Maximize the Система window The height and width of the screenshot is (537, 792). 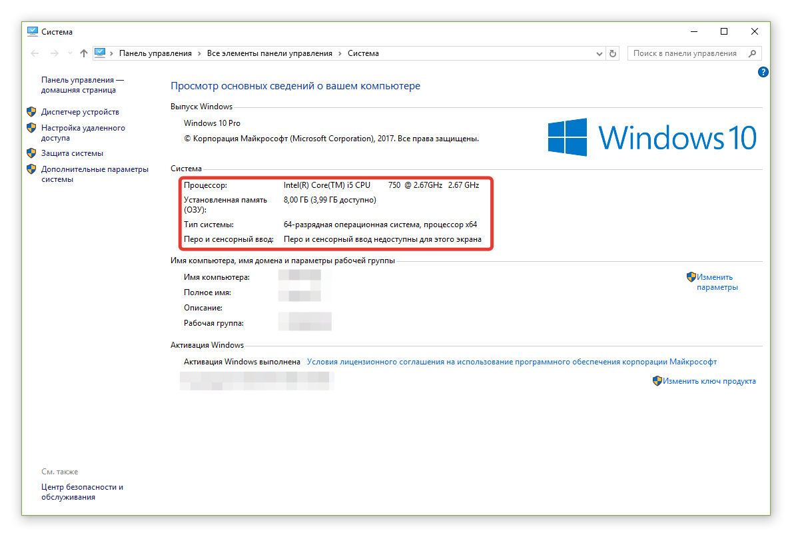click(724, 31)
